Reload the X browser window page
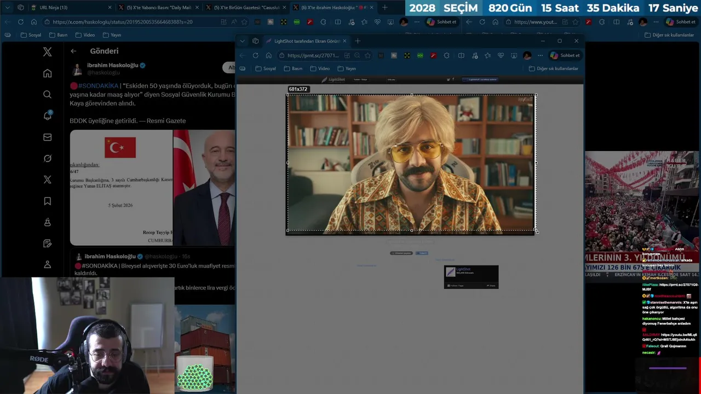The height and width of the screenshot is (394, 701). pyautogui.click(x=20, y=22)
